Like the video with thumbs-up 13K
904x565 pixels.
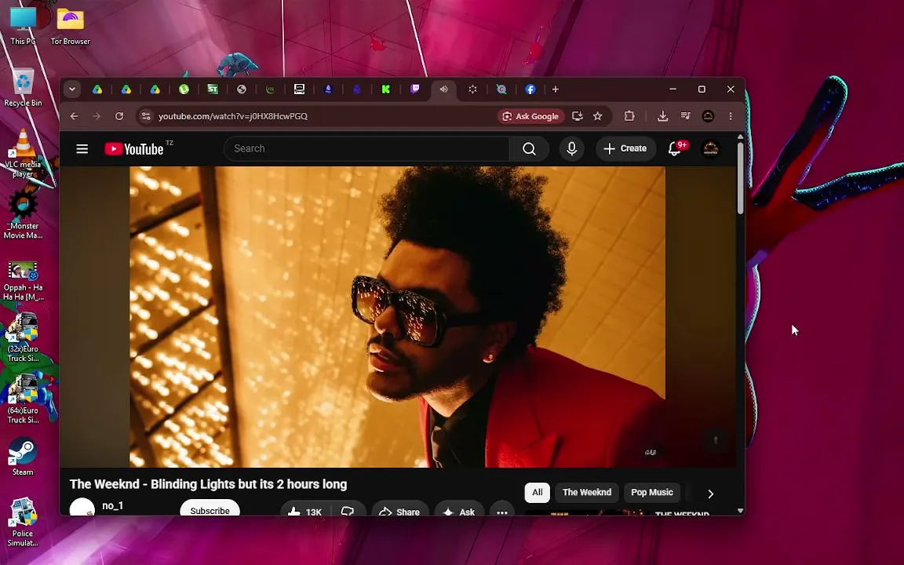304,512
